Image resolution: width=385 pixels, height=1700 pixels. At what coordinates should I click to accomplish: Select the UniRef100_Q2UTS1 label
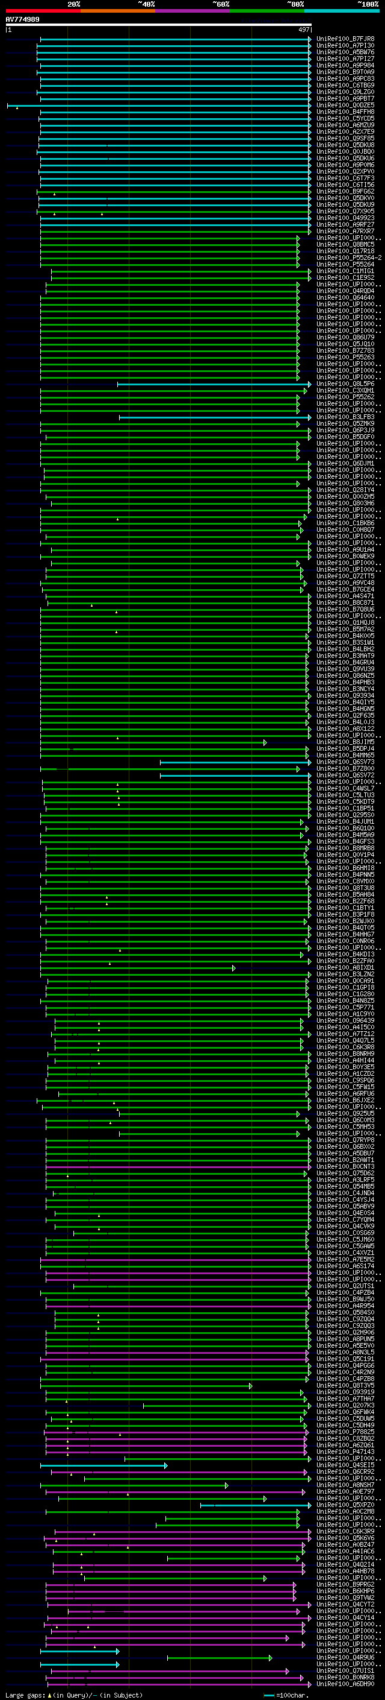click(x=345, y=1286)
